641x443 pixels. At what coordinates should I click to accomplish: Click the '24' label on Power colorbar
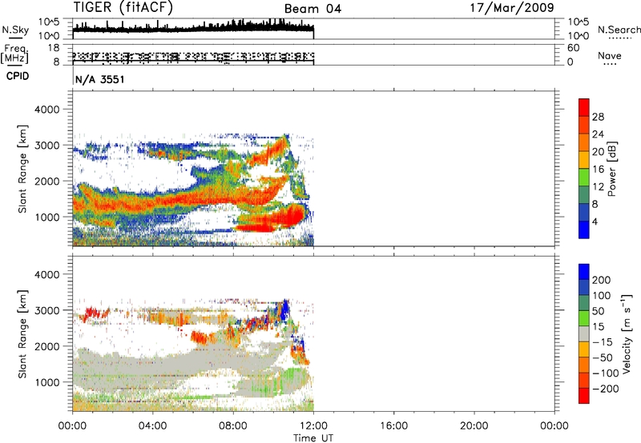(x=598, y=134)
